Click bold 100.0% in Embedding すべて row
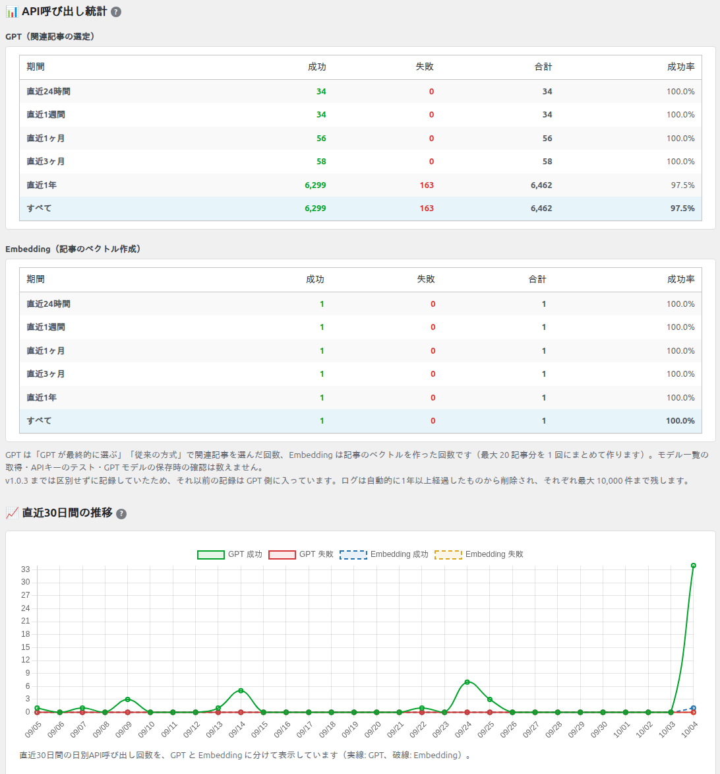 680,420
